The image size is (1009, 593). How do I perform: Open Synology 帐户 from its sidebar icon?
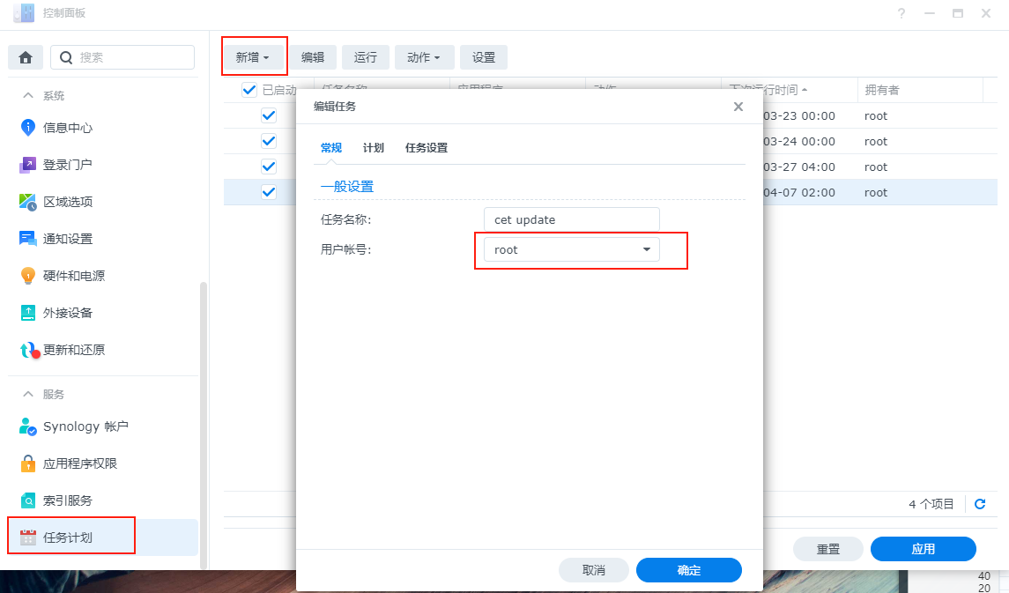click(x=27, y=426)
